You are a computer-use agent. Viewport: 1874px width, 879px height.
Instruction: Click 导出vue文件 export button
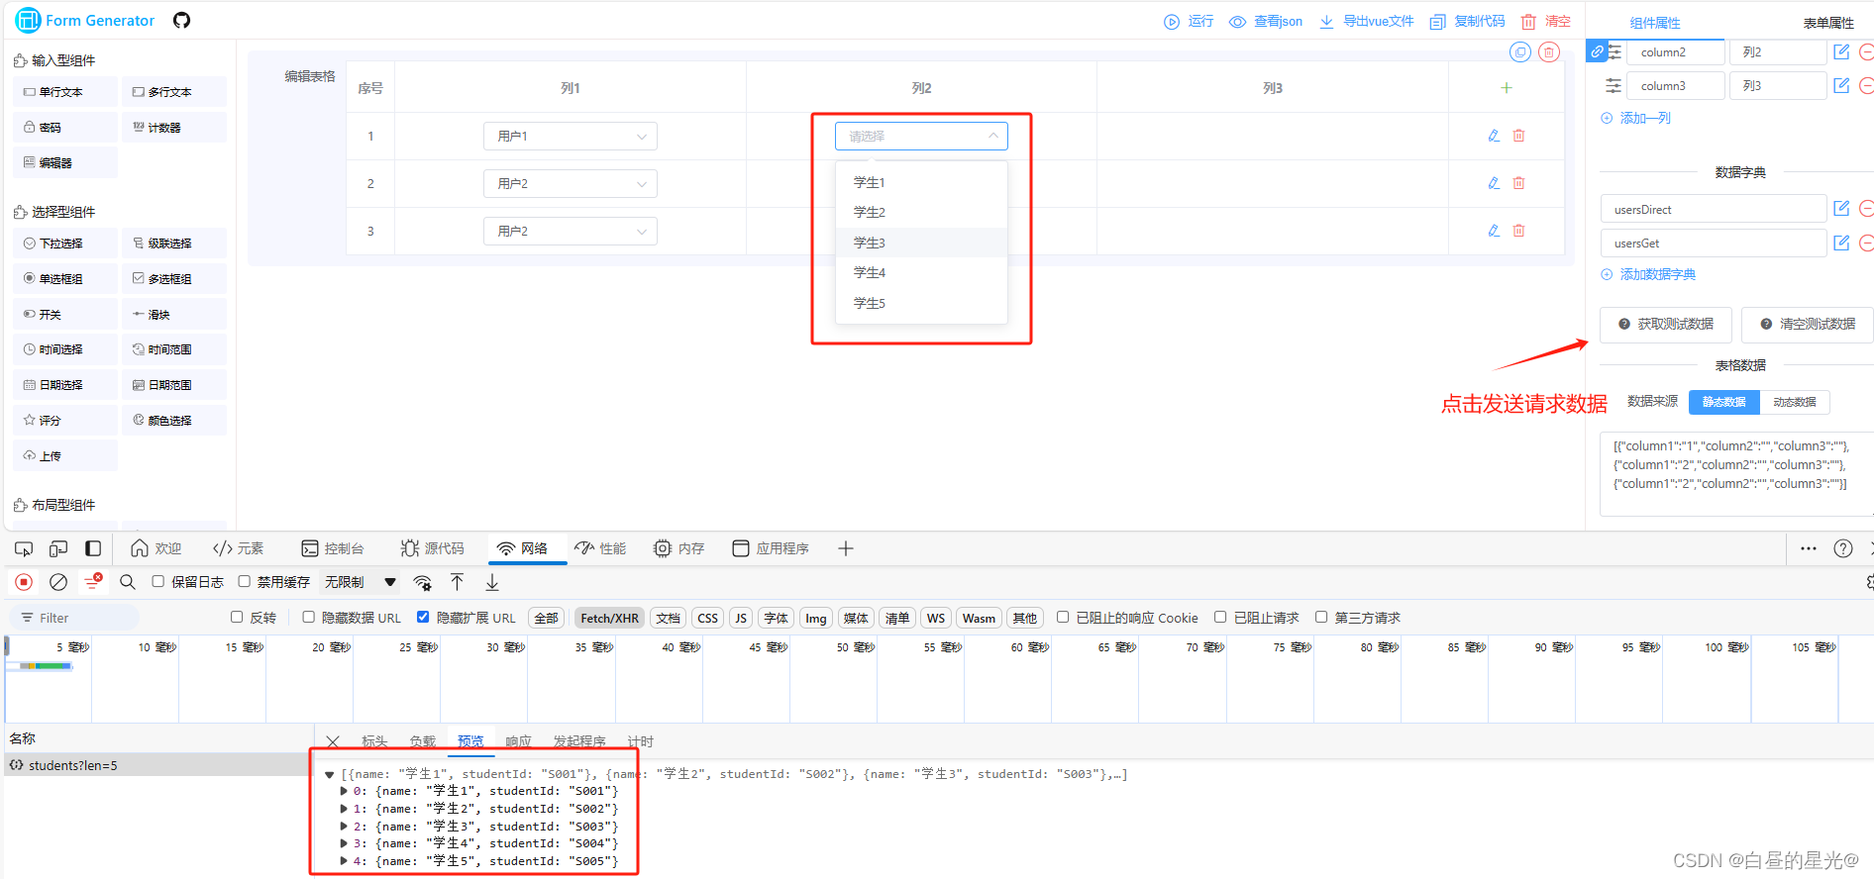[1367, 21]
